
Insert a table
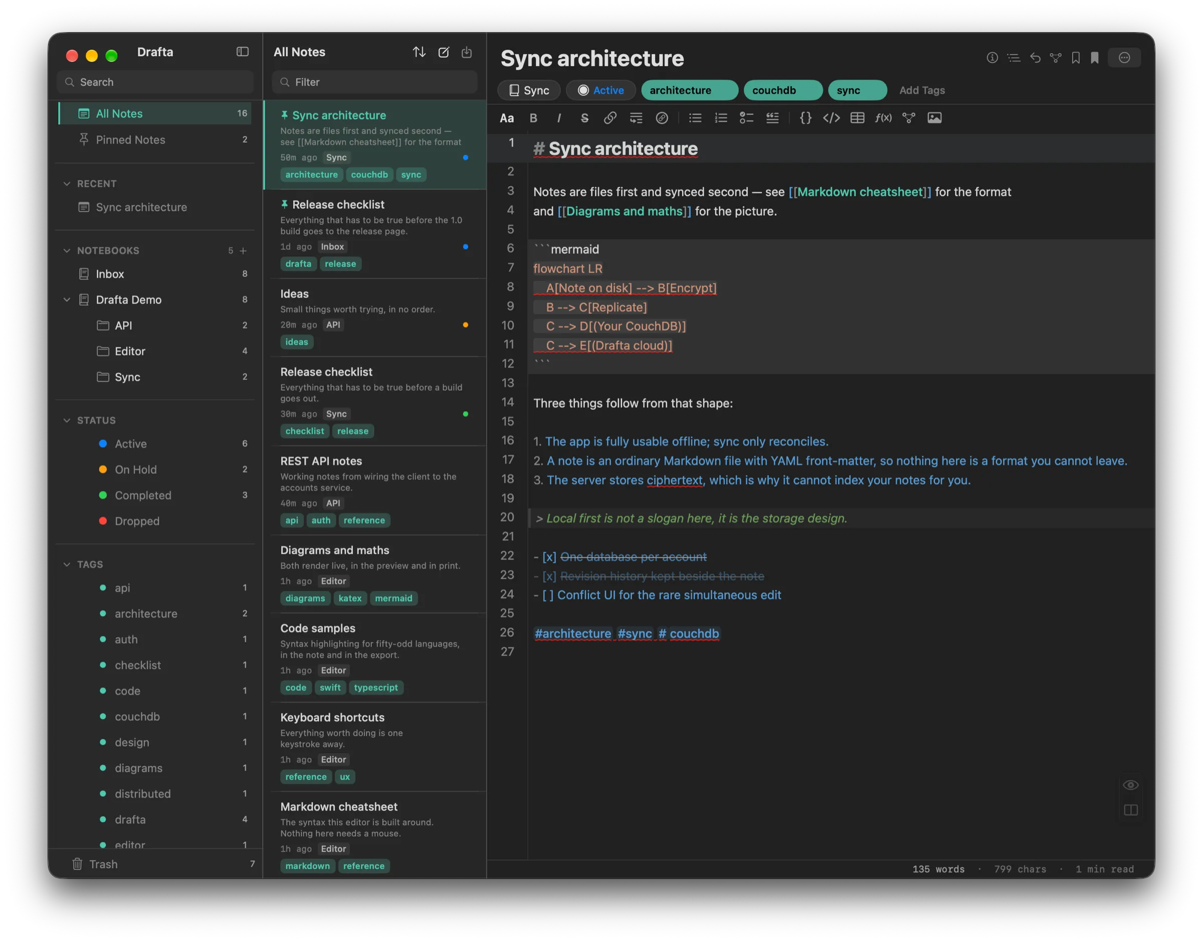tap(857, 118)
